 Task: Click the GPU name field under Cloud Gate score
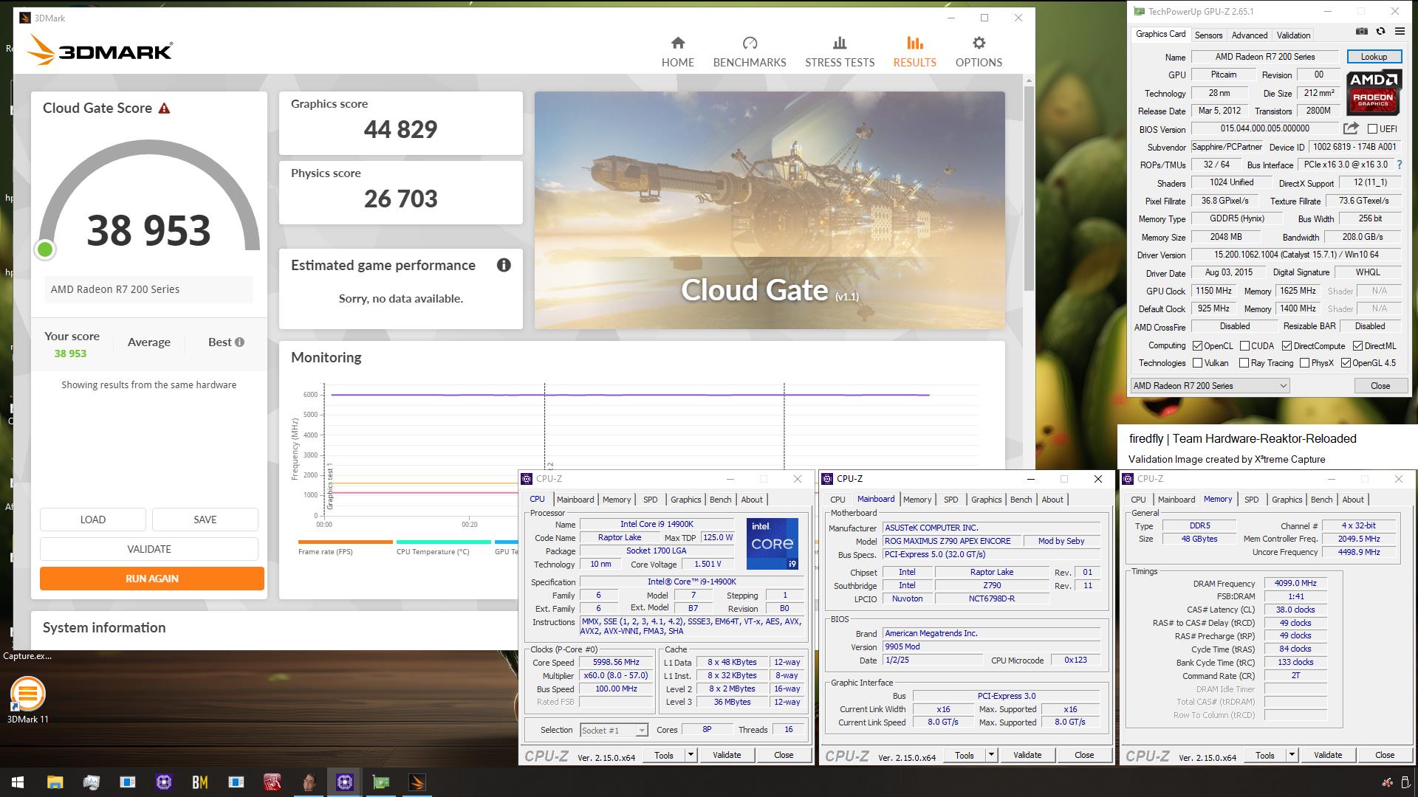coord(148,289)
